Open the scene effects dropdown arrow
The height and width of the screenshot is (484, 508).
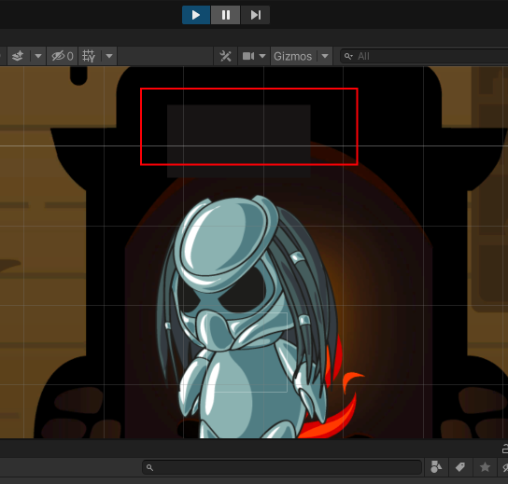point(38,56)
